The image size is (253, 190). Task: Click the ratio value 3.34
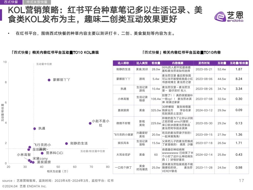239,89
